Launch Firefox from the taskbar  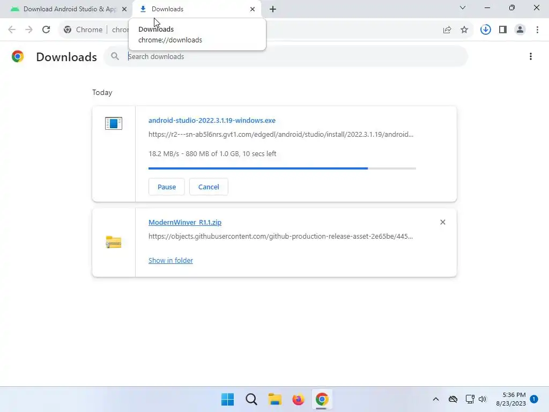[x=298, y=399]
